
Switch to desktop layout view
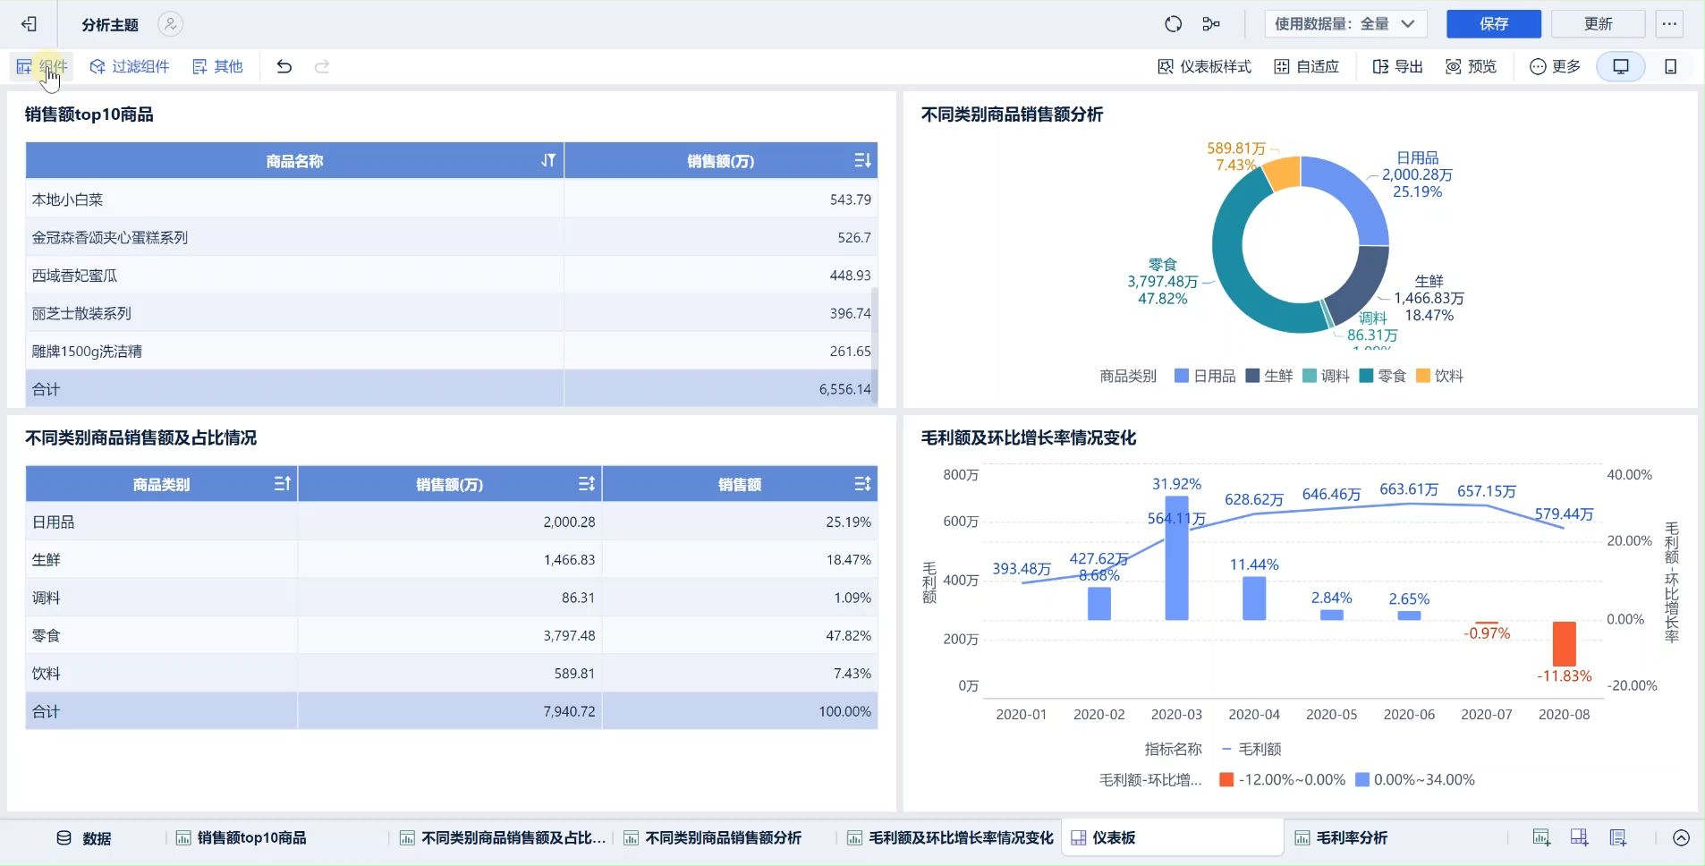click(1621, 66)
